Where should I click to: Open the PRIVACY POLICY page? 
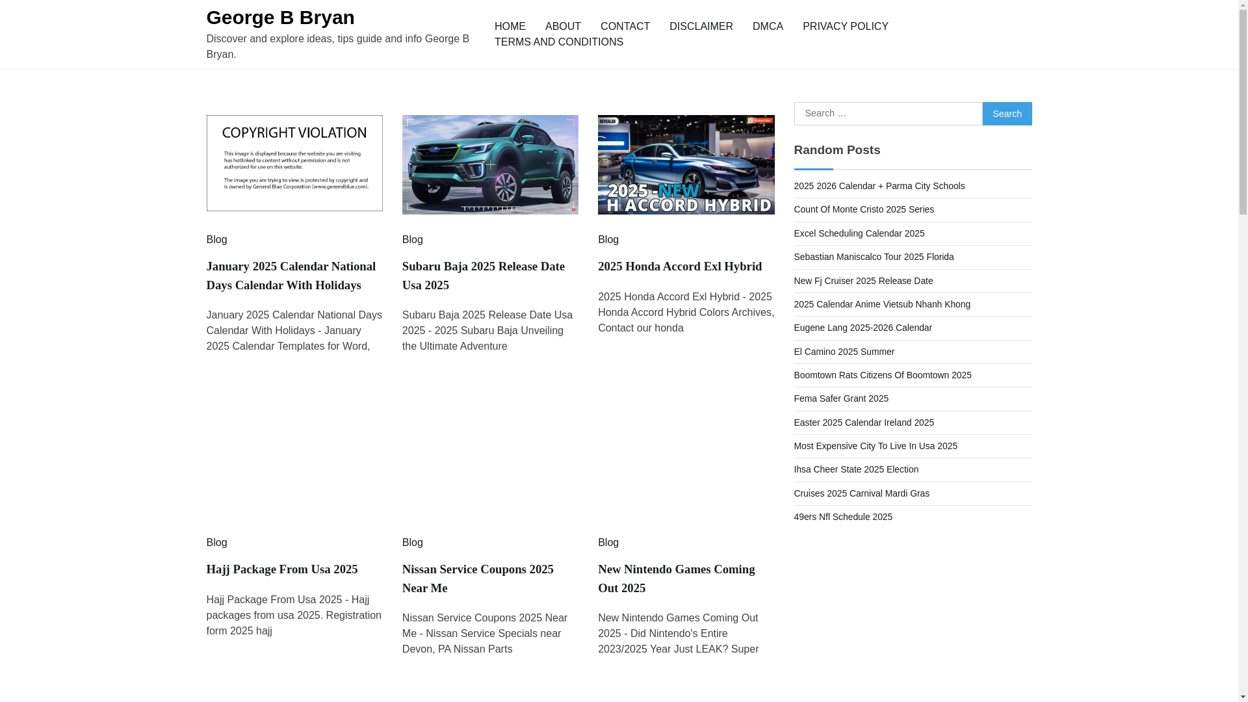pos(845,27)
